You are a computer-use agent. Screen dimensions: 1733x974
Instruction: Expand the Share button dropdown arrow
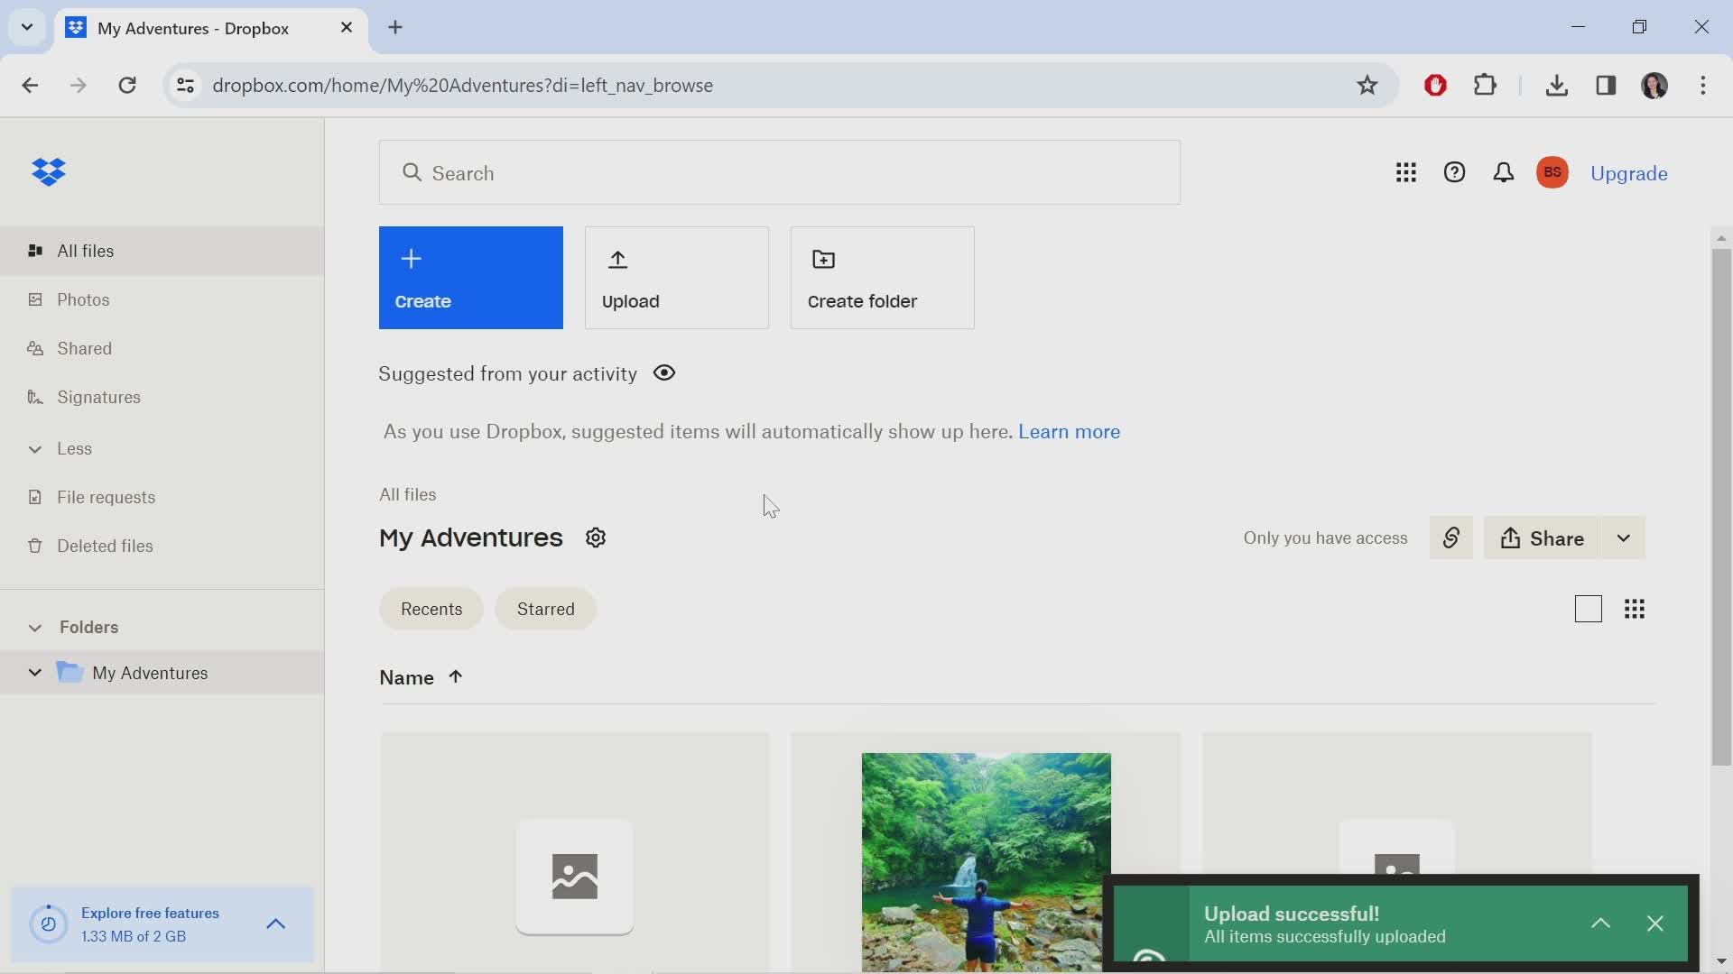(x=1624, y=538)
